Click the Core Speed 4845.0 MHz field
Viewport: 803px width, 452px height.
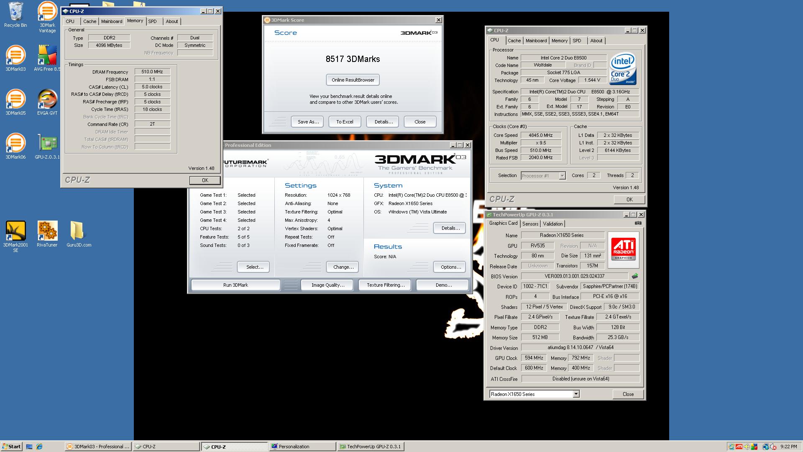pos(541,135)
